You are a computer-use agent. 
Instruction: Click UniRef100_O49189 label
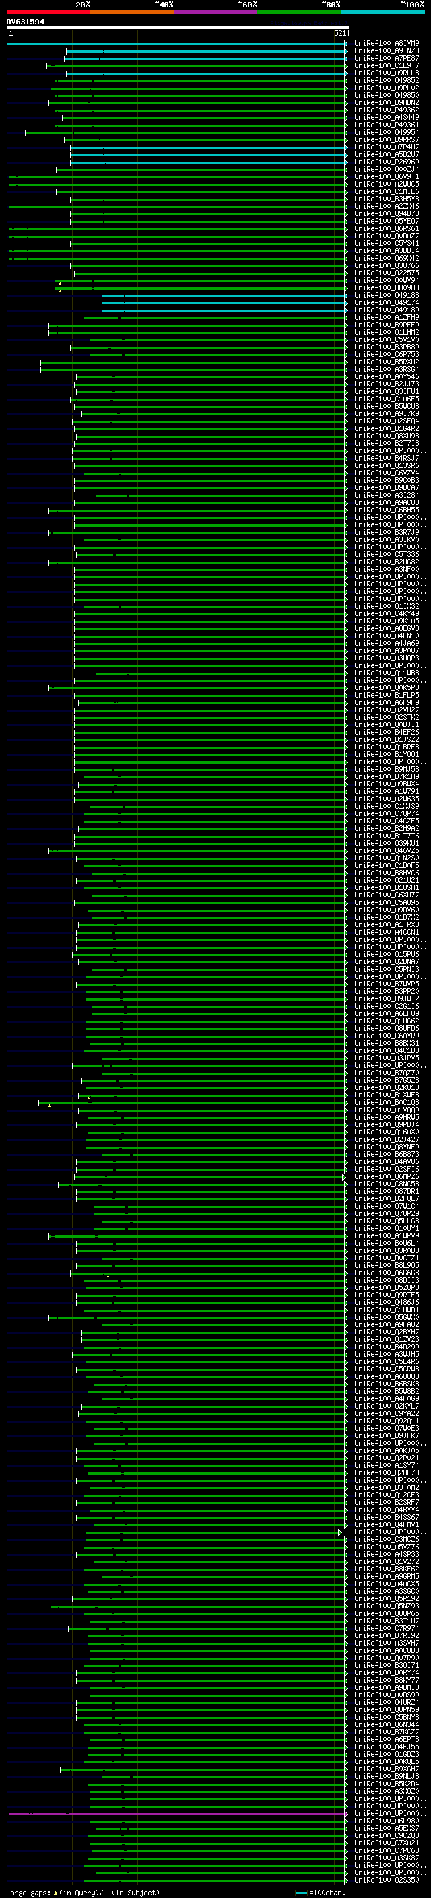click(387, 310)
